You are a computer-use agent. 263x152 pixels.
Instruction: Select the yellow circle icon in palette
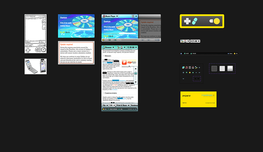[190, 73]
